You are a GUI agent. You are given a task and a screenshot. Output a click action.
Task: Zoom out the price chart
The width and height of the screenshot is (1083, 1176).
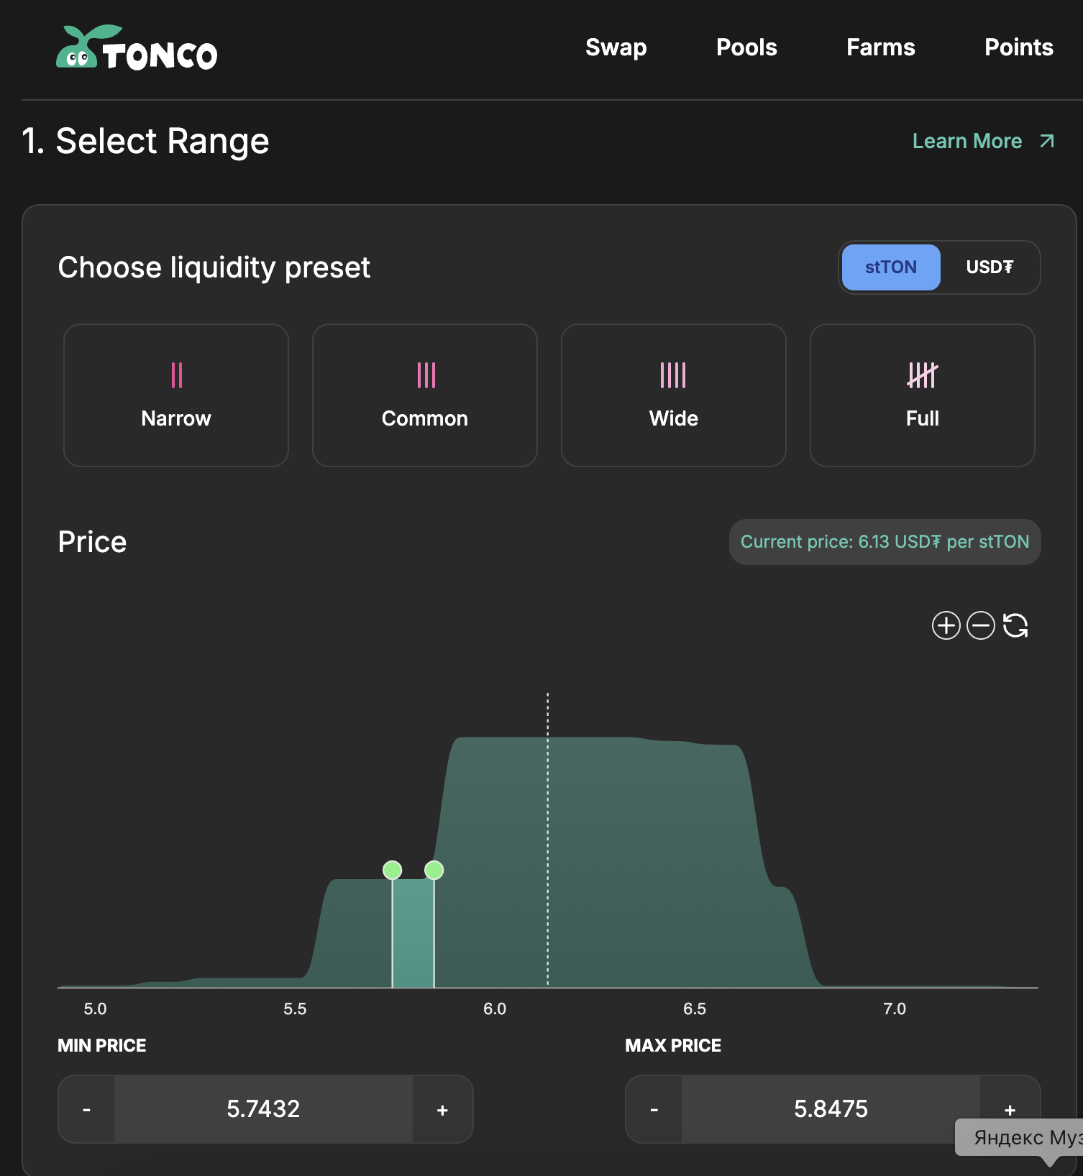980,625
